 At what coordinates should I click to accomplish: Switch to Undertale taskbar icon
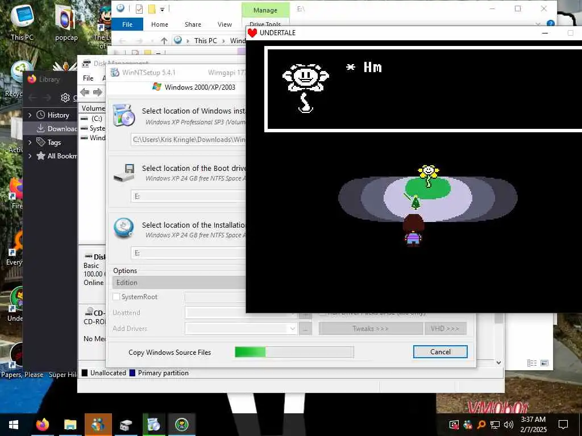point(182,425)
